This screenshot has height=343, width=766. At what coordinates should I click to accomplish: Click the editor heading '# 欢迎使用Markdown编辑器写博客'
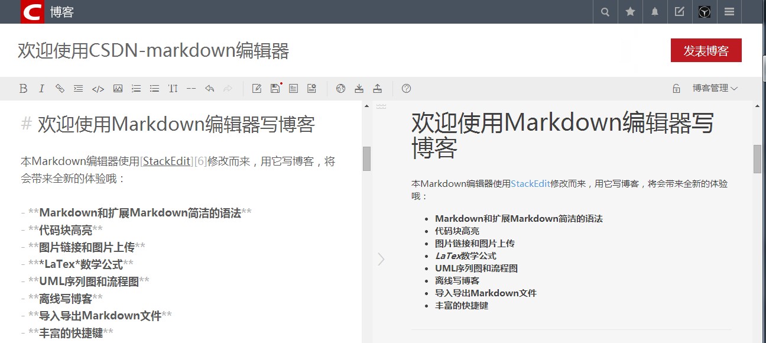168,125
